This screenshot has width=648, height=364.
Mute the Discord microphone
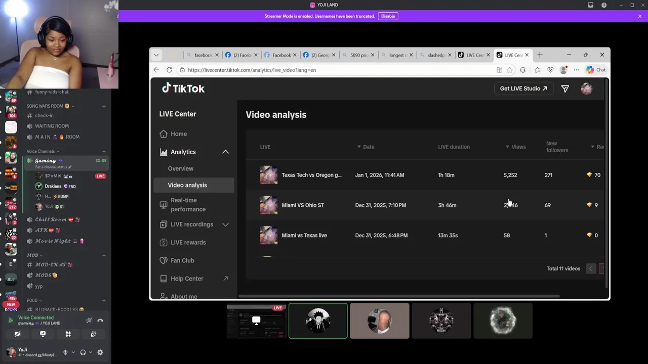(65, 352)
